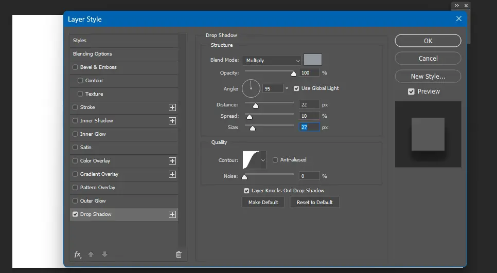The height and width of the screenshot is (273, 497).
Task: Uncheck the Preview checkbox
Action: coord(411,92)
